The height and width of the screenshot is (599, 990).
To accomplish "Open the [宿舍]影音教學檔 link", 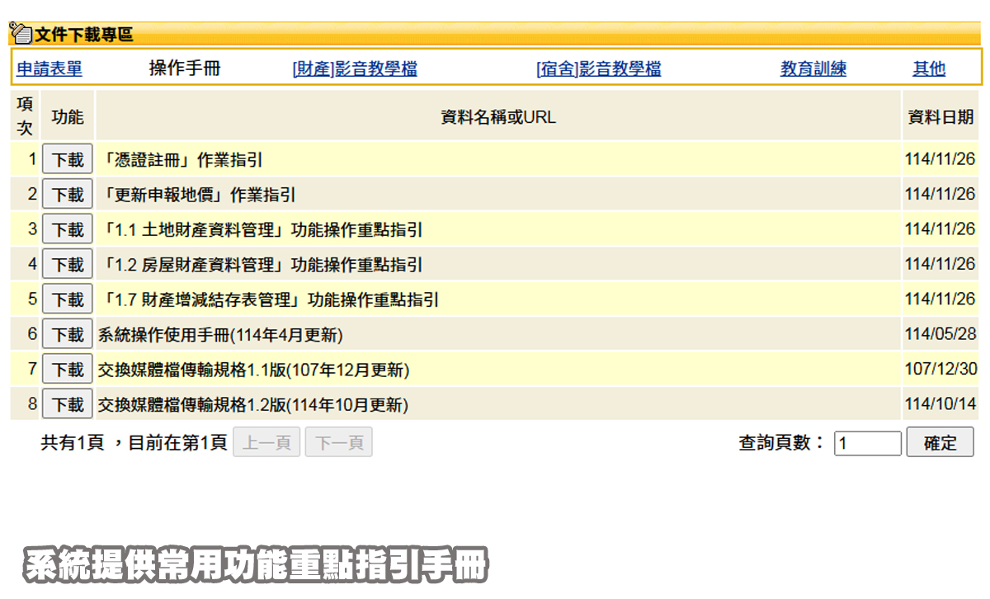I will click(x=598, y=69).
